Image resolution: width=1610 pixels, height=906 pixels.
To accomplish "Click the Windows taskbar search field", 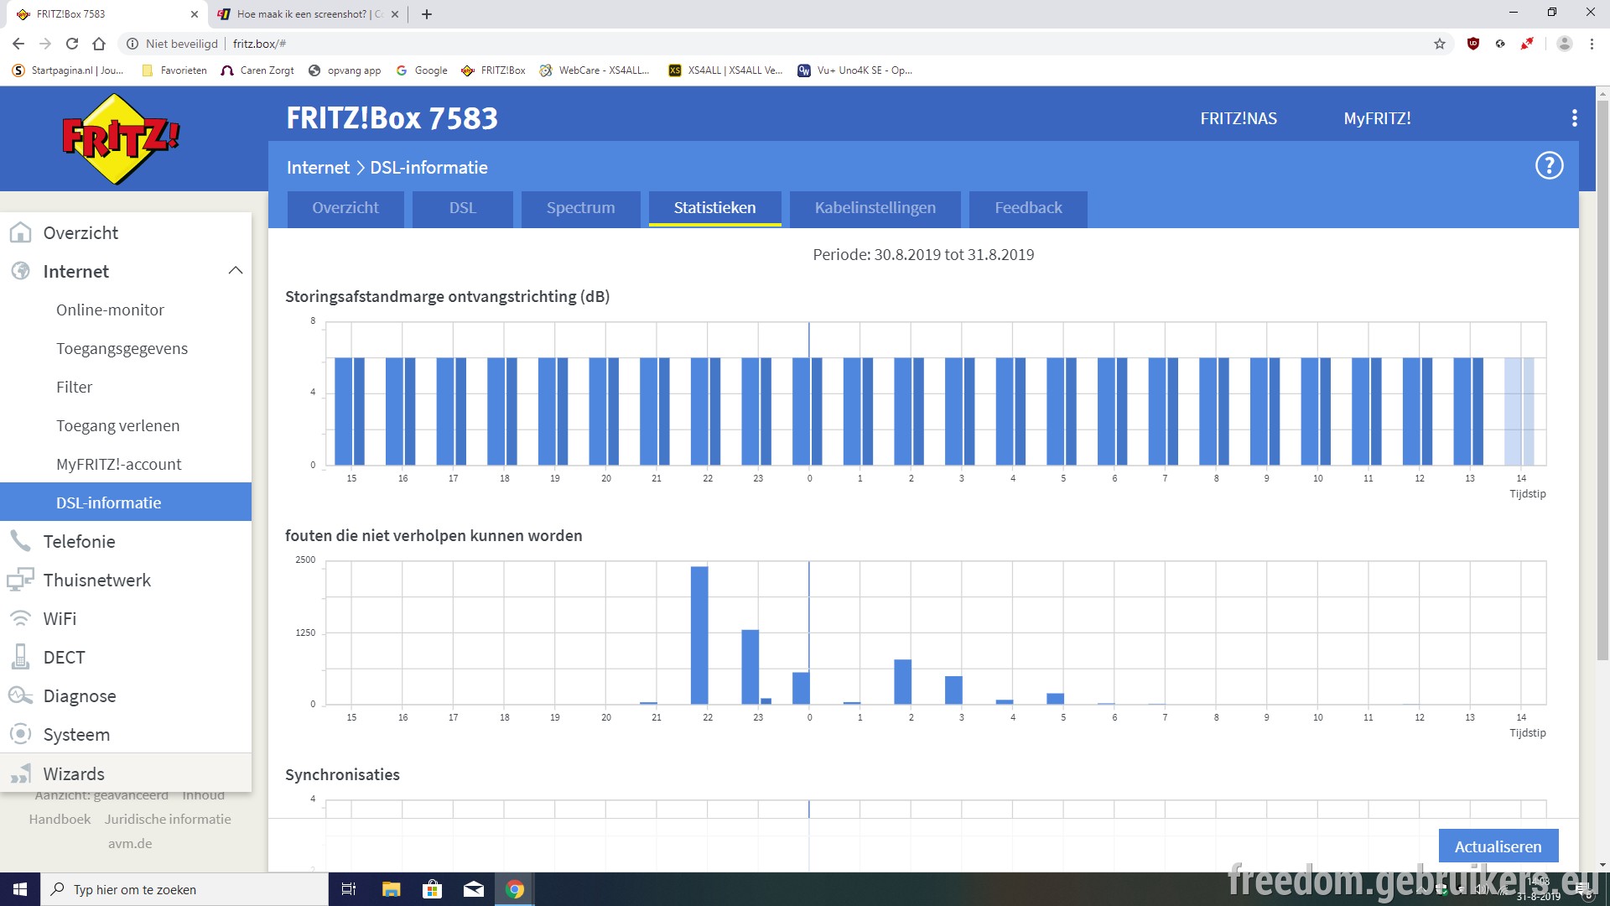I will tap(184, 889).
